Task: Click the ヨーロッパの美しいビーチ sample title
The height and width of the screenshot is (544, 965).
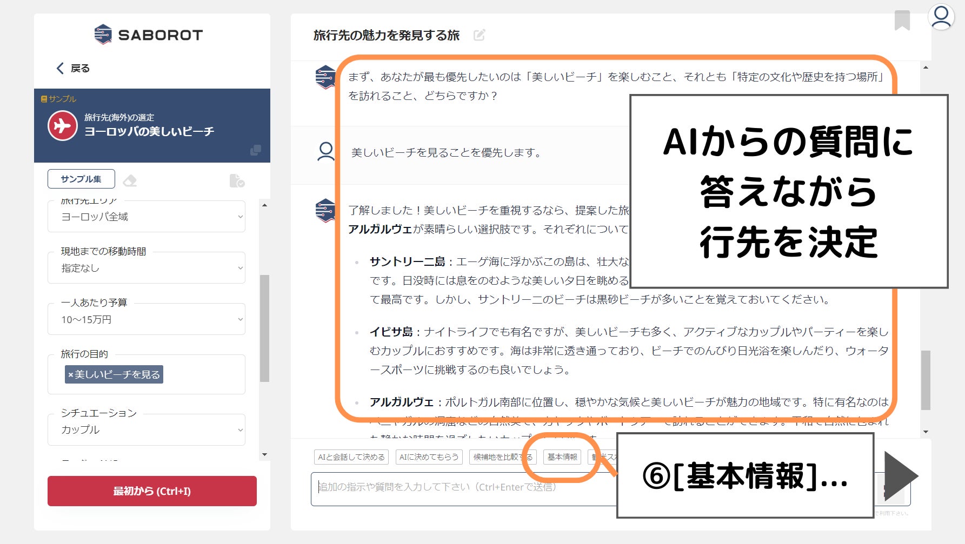Action: coord(149,131)
